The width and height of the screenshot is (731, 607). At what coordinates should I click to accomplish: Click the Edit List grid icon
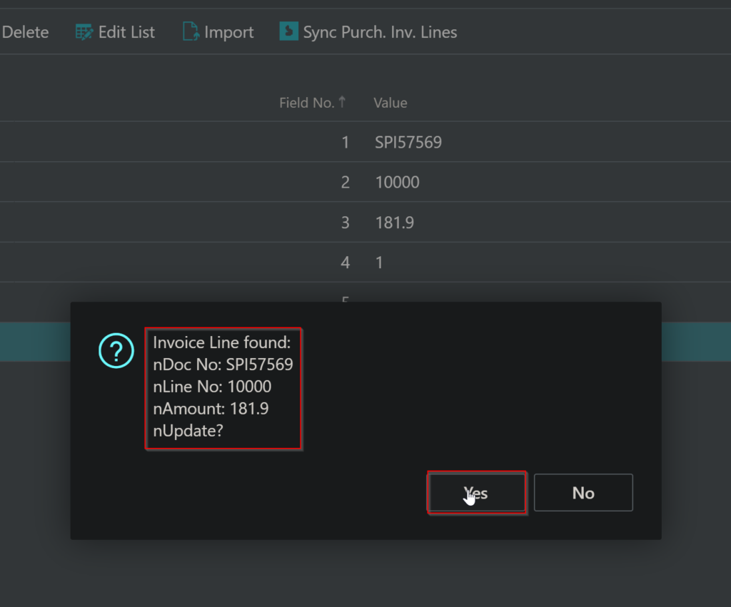(84, 32)
